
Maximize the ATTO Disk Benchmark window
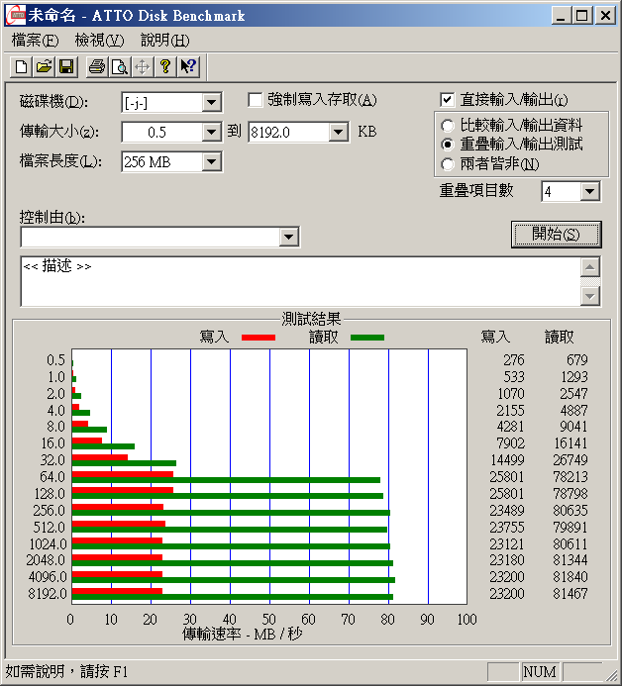(x=582, y=16)
